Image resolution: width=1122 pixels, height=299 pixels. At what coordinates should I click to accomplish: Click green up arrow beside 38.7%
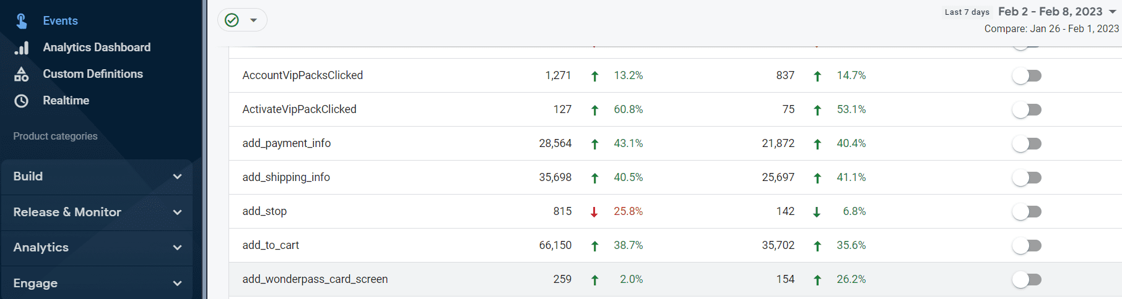594,246
